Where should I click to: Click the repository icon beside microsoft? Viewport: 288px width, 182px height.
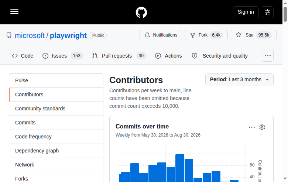[x=9, y=35]
